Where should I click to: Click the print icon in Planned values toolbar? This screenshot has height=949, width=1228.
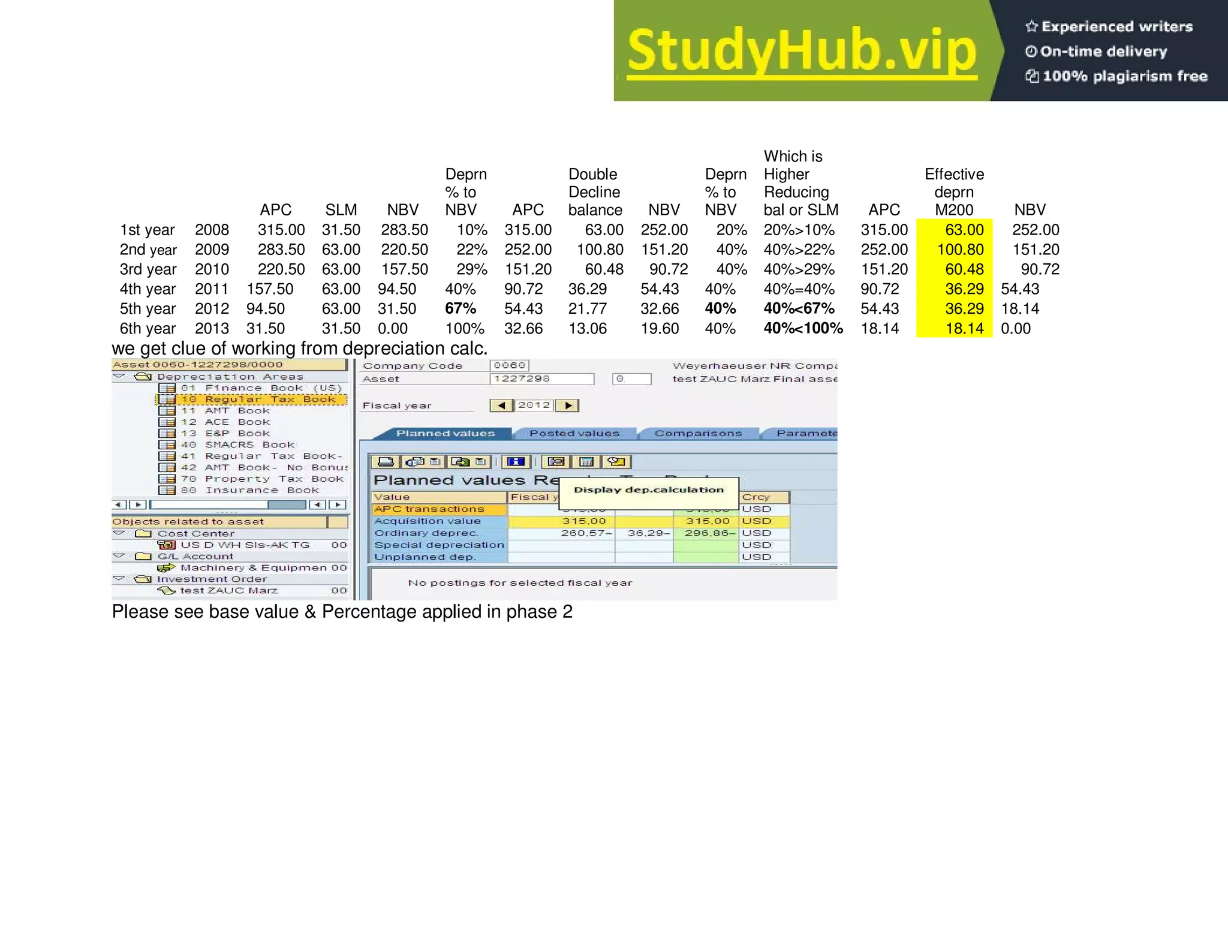pos(386,461)
